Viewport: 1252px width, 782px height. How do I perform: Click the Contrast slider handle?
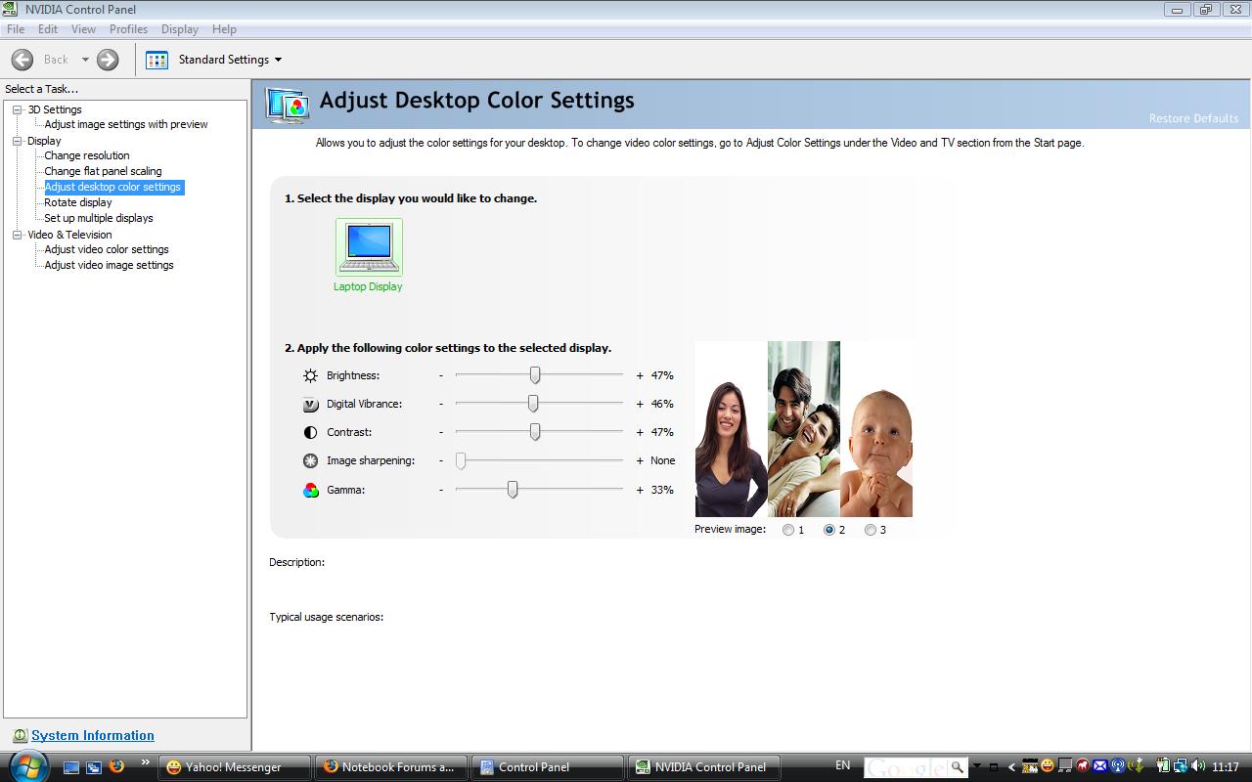click(535, 432)
